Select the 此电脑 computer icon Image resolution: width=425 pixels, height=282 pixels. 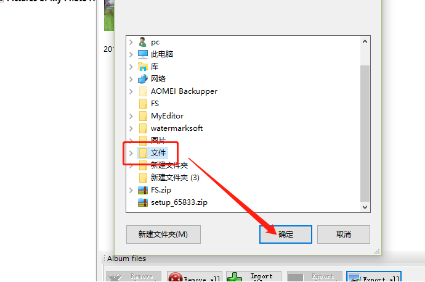coord(142,54)
